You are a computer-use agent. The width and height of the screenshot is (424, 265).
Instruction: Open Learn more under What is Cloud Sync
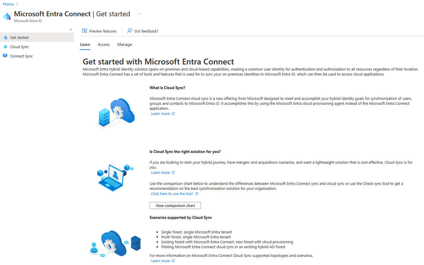tap(160, 114)
